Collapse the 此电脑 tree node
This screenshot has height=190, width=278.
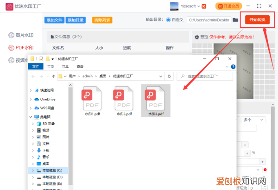(x=31, y=117)
